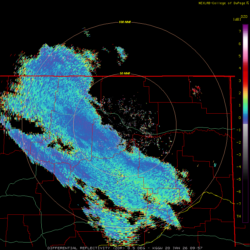Click the 0.5 DEG elevation text
Image resolution: width=250 pixels, height=250 pixels.
pos(137,248)
